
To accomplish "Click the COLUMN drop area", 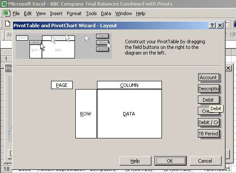I will click(129, 85).
